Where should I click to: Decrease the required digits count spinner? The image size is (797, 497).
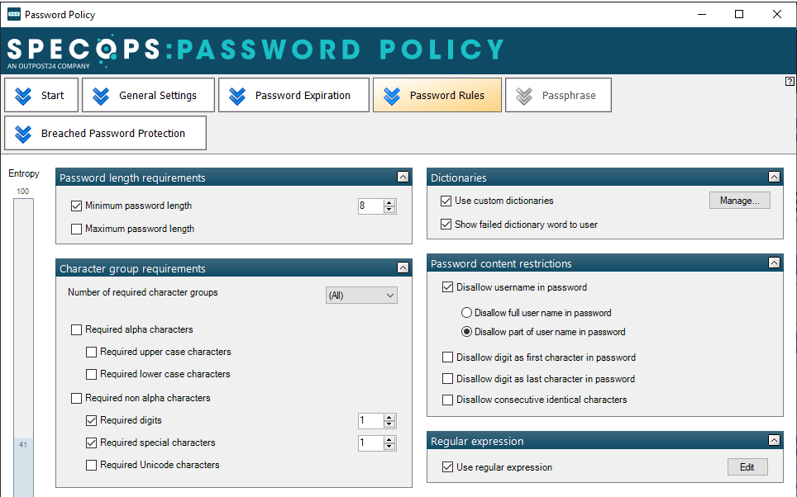(x=389, y=424)
